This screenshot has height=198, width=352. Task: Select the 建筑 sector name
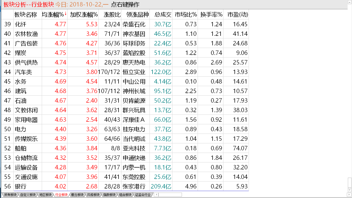point(21,91)
